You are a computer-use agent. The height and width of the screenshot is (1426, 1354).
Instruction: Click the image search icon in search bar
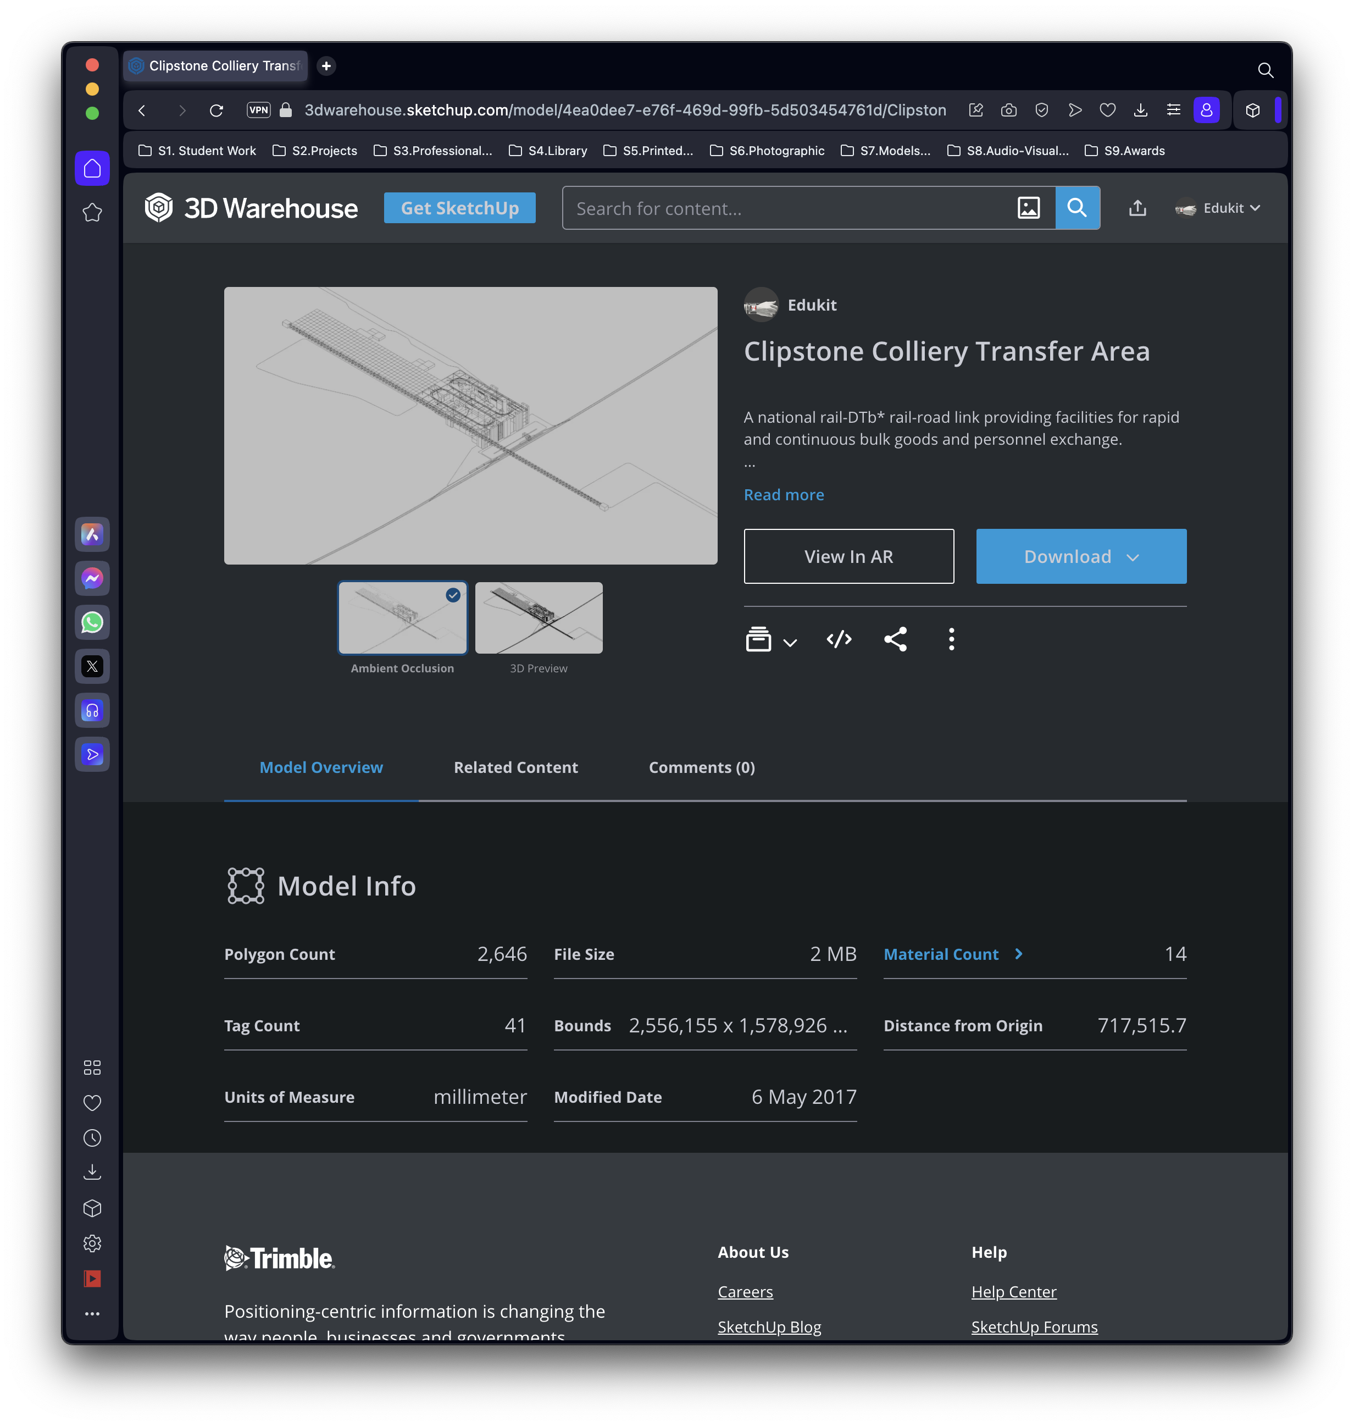coord(1028,208)
